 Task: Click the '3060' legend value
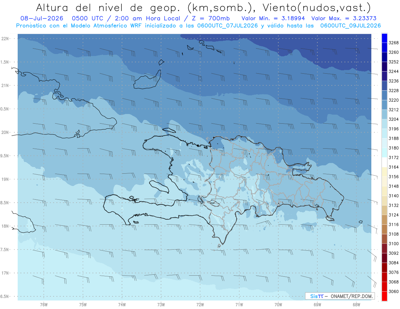click(394, 291)
